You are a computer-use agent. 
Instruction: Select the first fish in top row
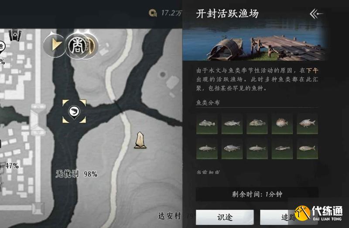point(207,124)
